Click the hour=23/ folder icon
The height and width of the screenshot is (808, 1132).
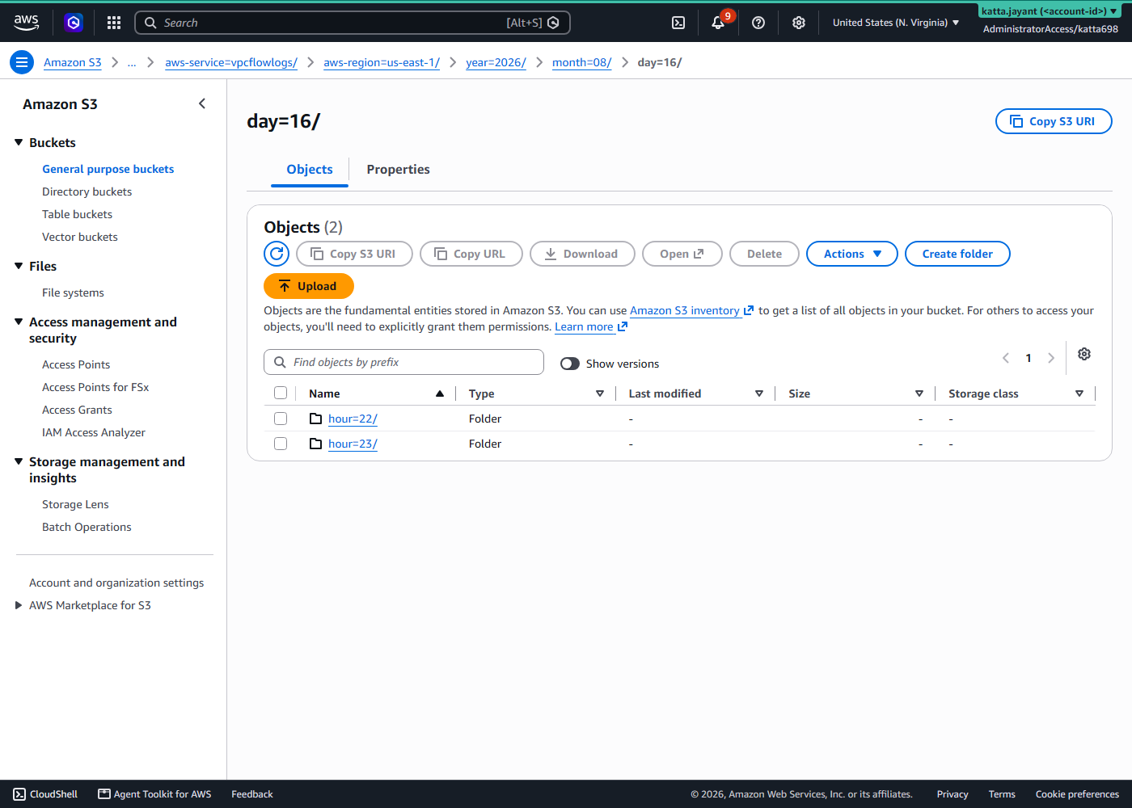pos(316,444)
